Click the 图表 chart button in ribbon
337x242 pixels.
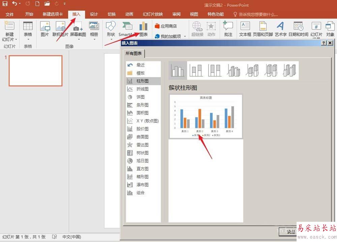(143, 29)
